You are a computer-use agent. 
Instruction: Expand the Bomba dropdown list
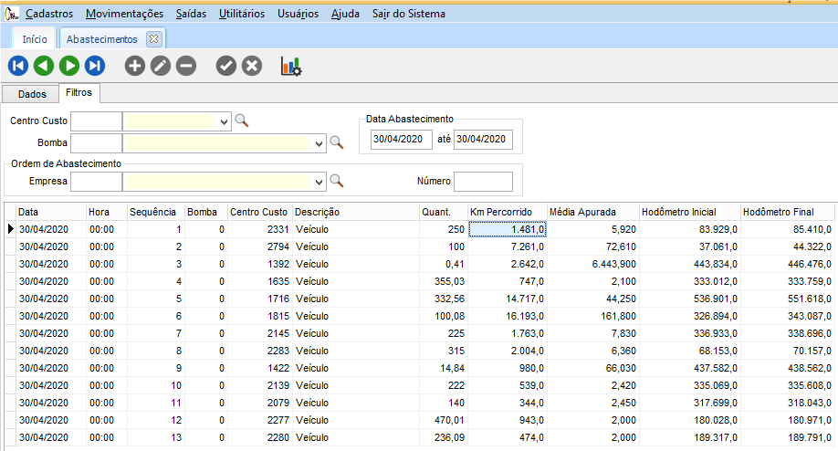319,143
